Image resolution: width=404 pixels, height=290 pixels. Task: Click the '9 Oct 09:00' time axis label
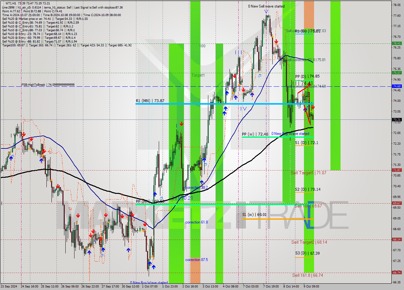click(x=311, y=287)
